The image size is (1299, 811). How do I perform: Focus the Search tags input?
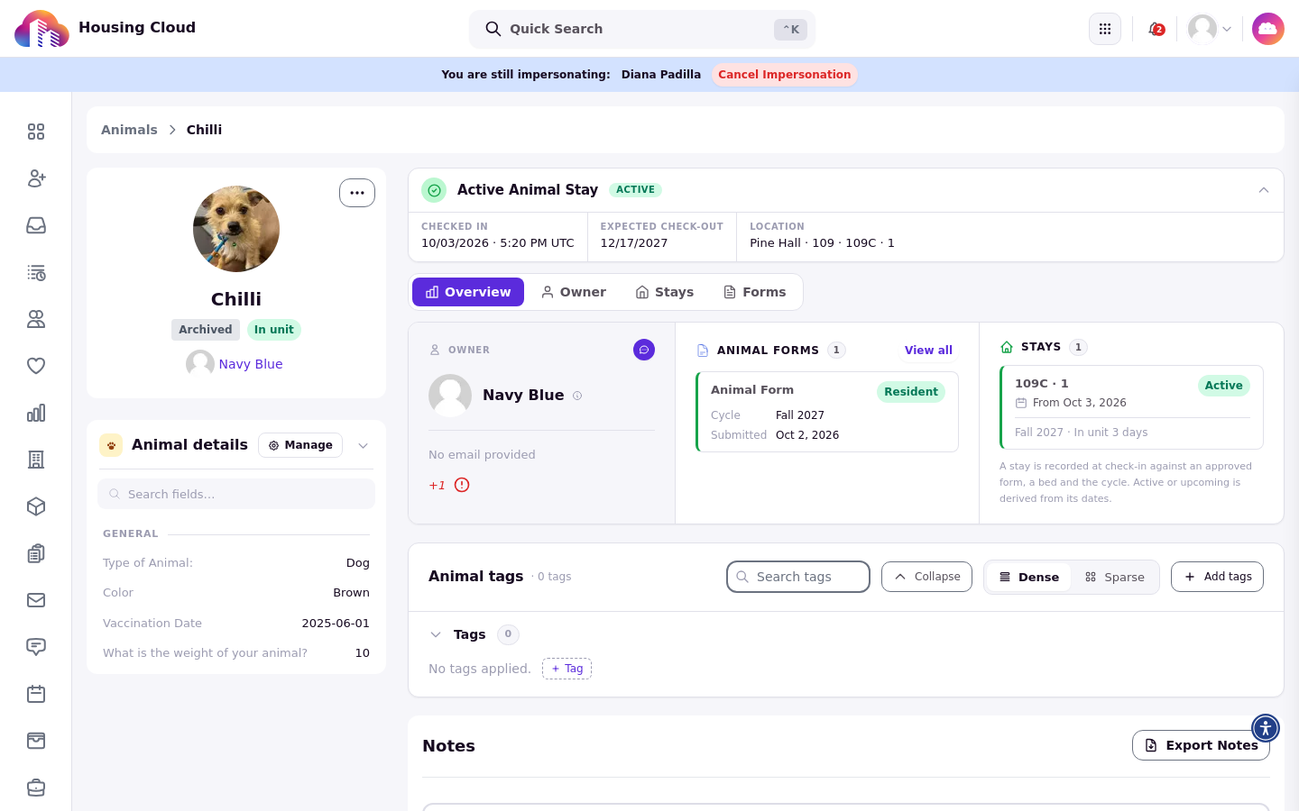[x=798, y=577]
